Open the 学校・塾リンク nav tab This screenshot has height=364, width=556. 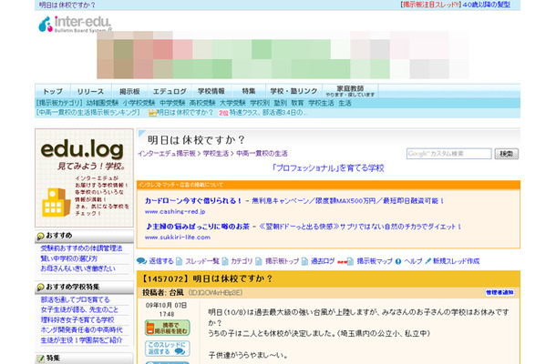293,91
